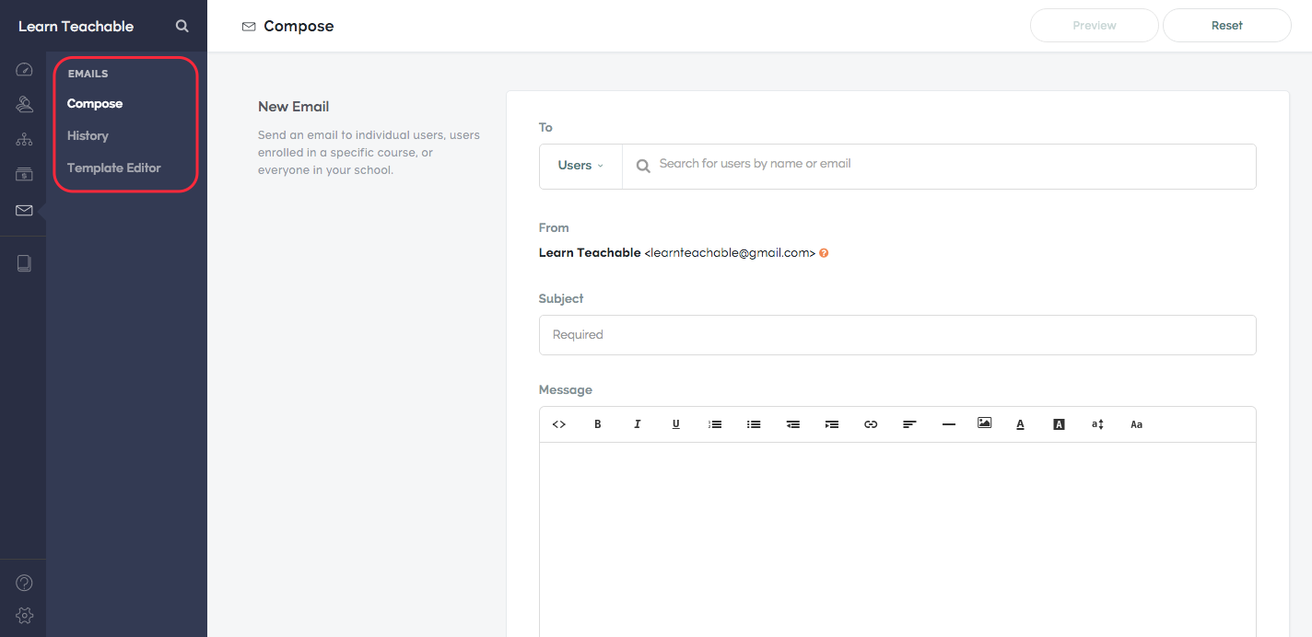Open the font size option
Screen dimensions: 1312x637
(1097, 424)
